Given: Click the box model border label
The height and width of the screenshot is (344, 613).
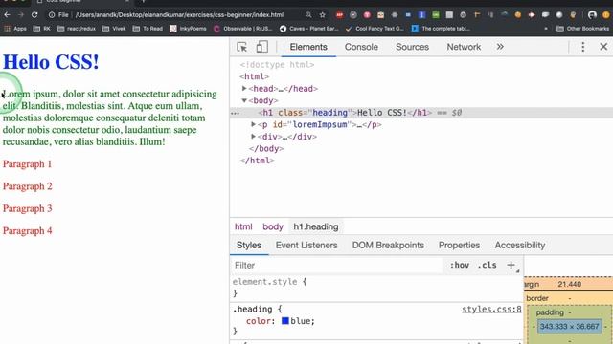Looking at the screenshot, I should [x=537, y=298].
